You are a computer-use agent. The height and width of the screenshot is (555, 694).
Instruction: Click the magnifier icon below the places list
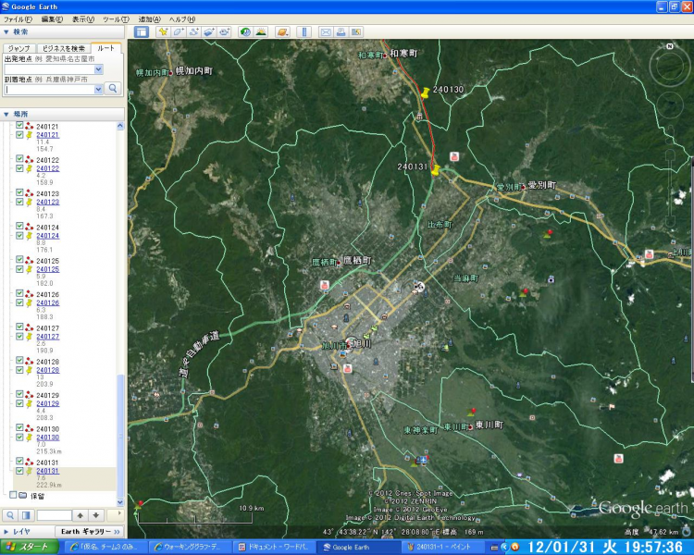click(10, 515)
